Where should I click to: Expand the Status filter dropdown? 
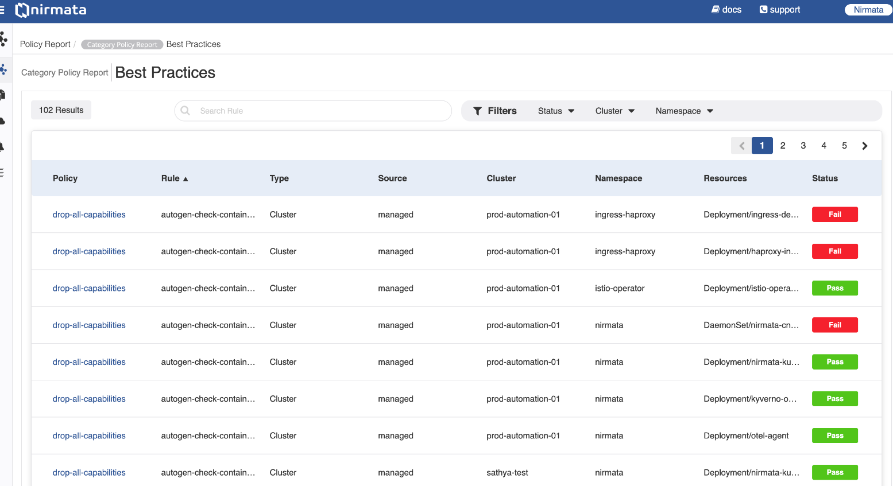tap(556, 111)
